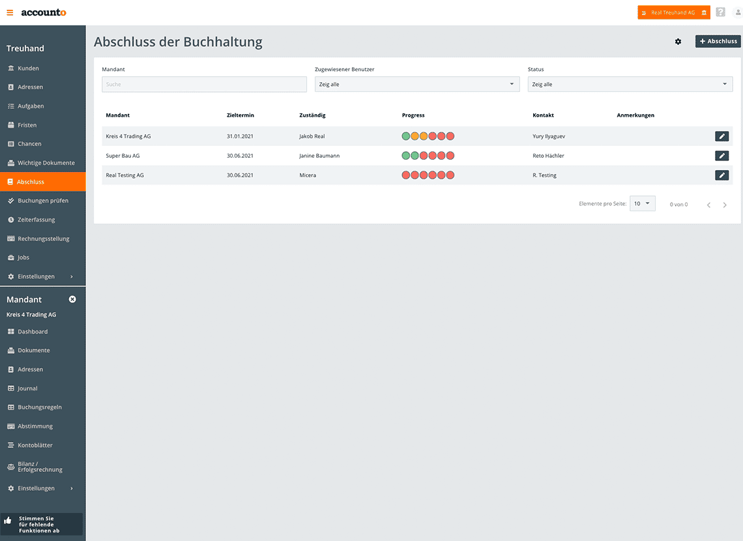
Task: Click the + Abschluss button
Action: tap(718, 41)
